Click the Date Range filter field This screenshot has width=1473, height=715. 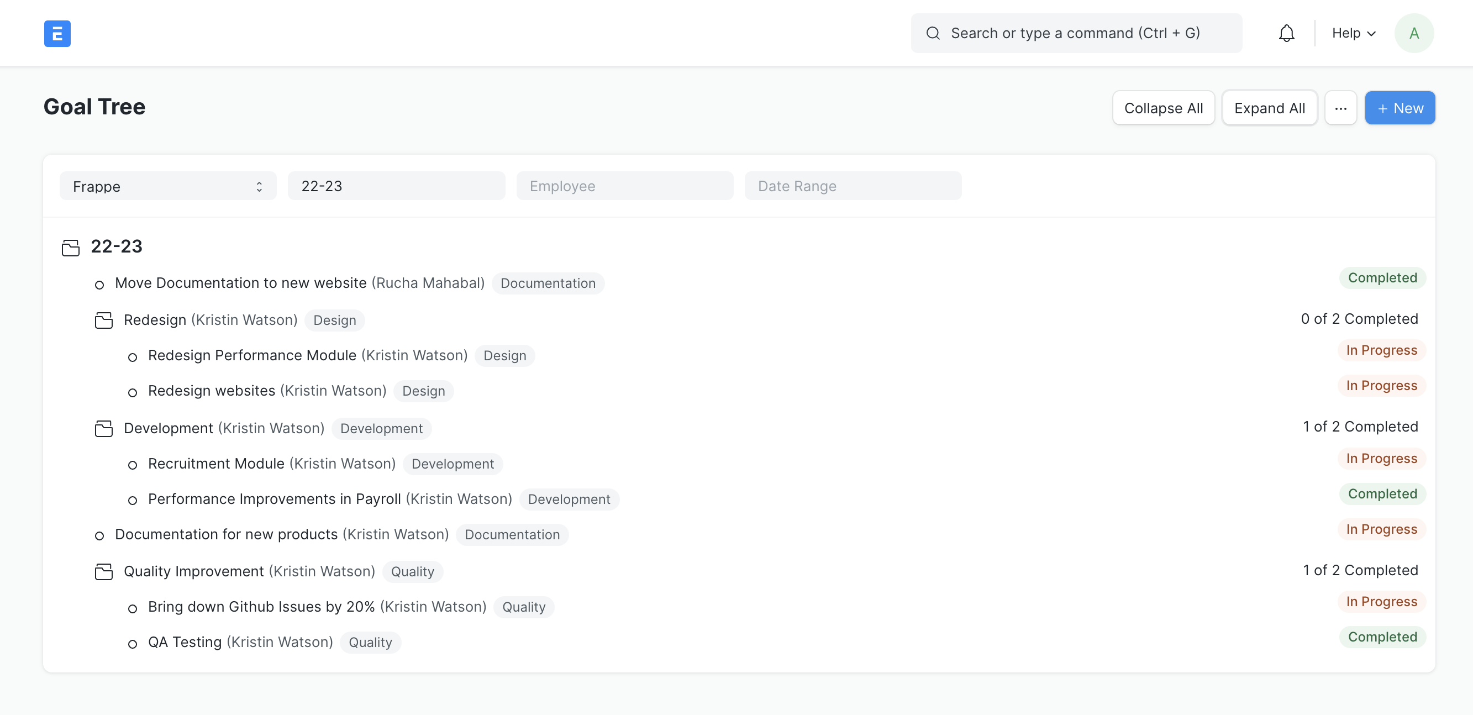coord(853,186)
